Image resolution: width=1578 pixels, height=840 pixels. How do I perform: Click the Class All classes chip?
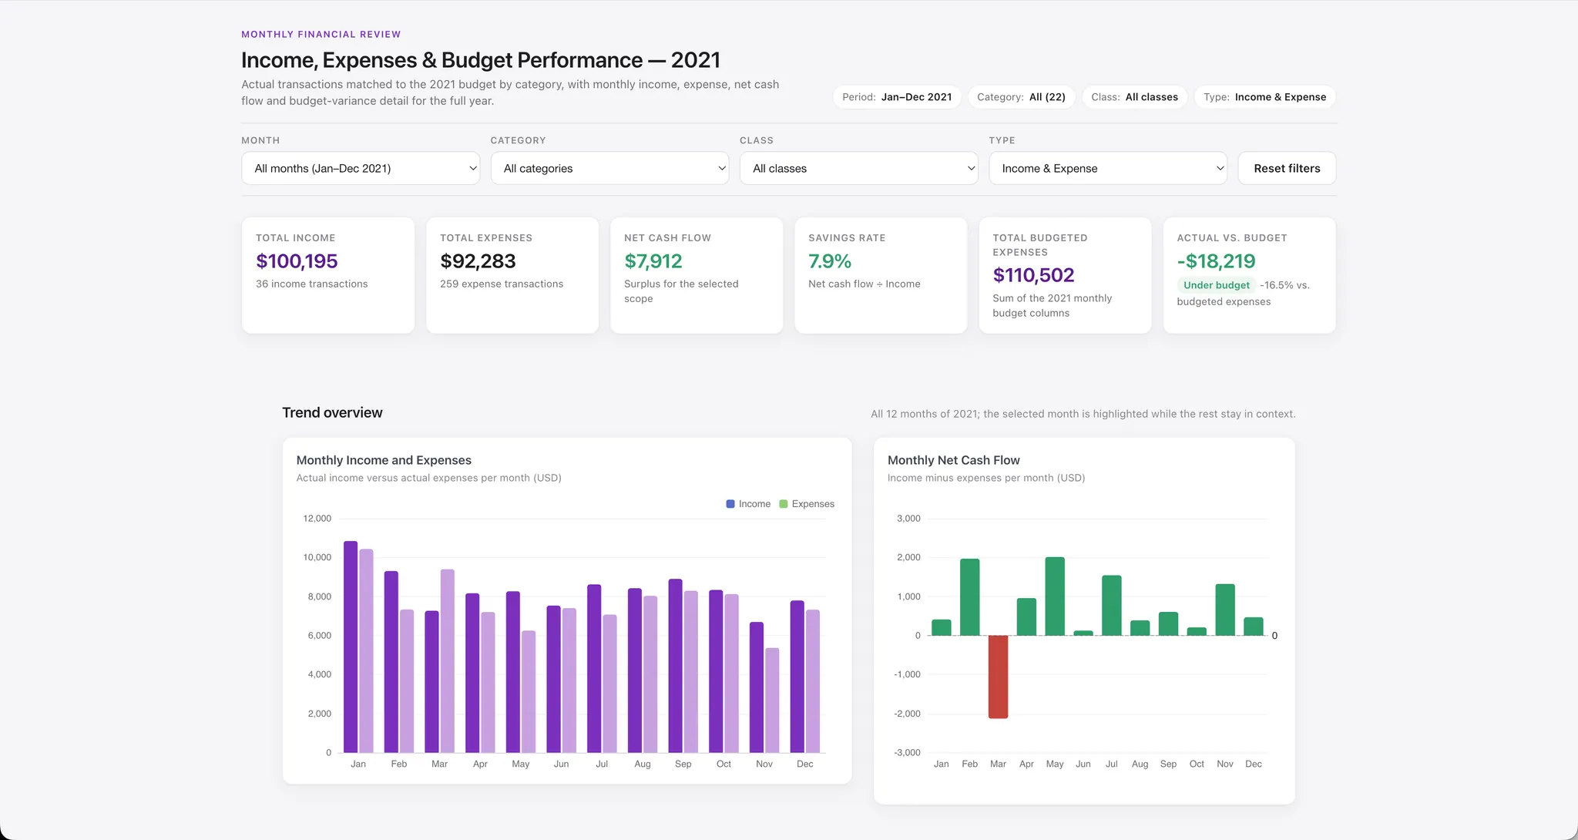click(1134, 97)
